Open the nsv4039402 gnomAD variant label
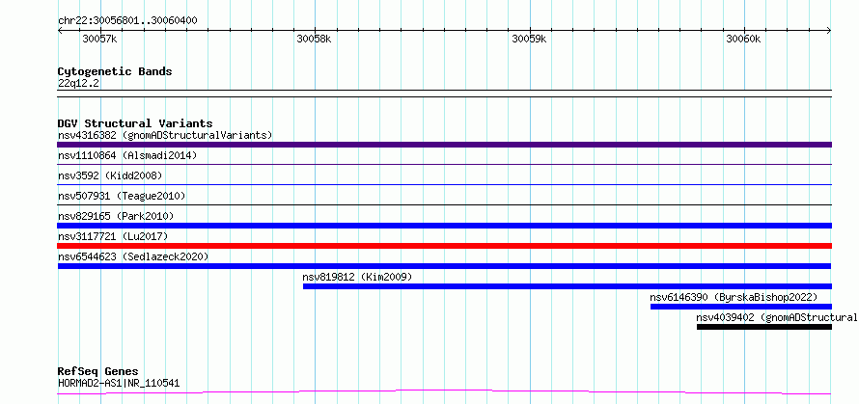This screenshot has height=404, width=859. click(x=777, y=317)
